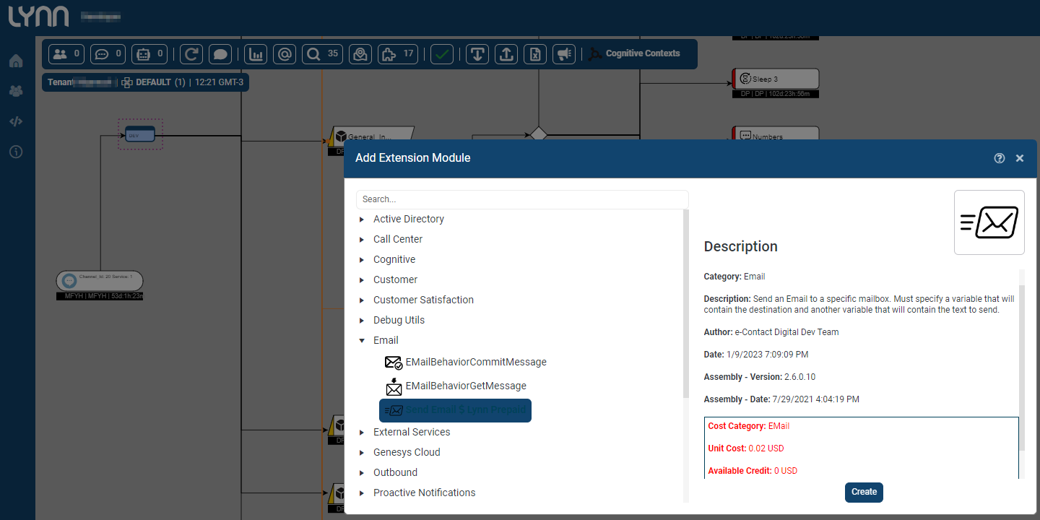Go to home in left sidebar
This screenshot has width=1040, height=520.
coord(16,61)
